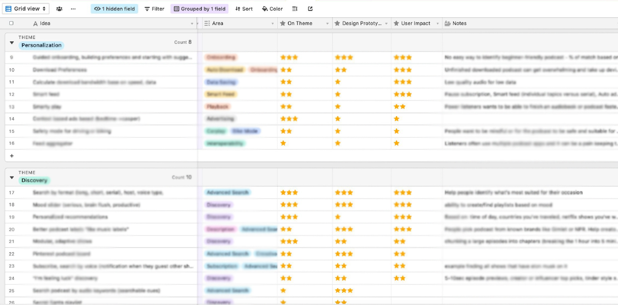
Task: Open the three-dot more options menu
Action: pos(73,9)
